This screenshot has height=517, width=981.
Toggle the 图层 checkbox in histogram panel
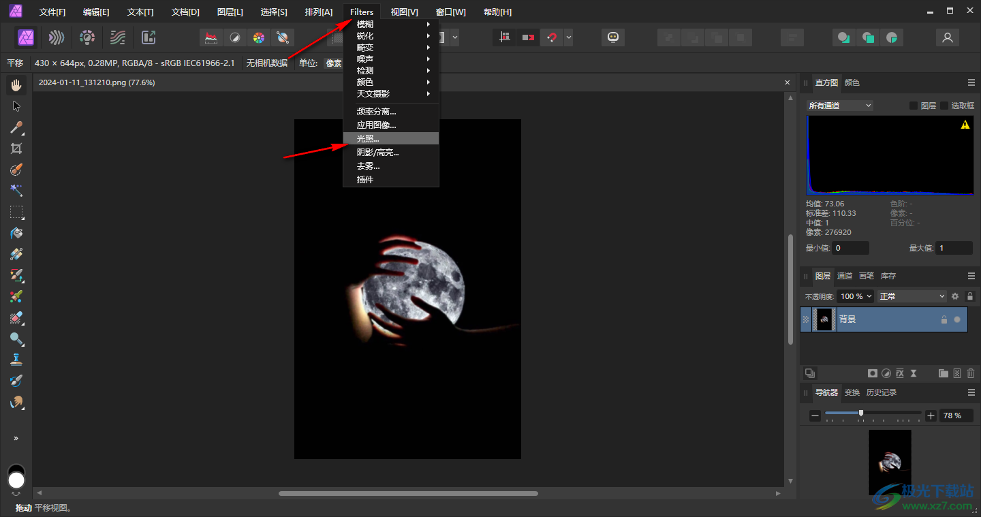point(914,106)
